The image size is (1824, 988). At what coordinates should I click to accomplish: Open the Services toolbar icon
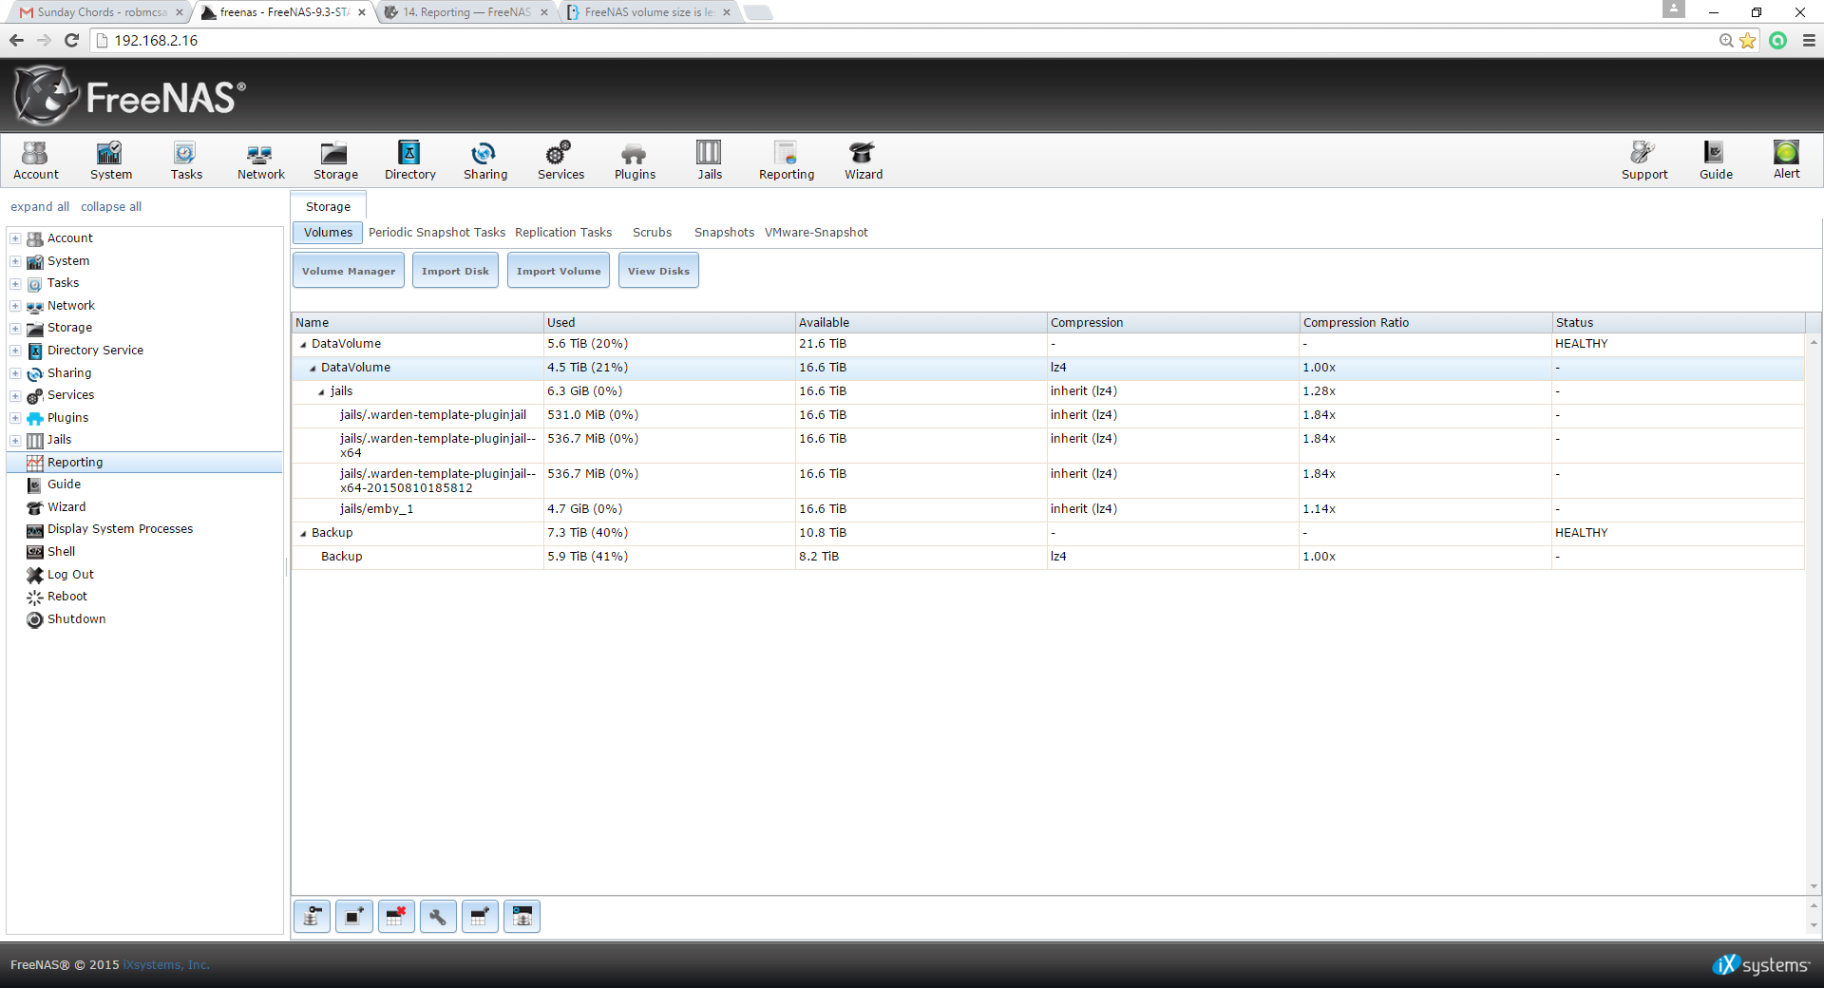(560, 161)
